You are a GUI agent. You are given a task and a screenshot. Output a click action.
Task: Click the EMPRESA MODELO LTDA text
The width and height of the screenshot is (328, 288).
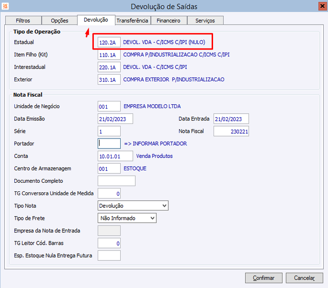pos(152,106)
